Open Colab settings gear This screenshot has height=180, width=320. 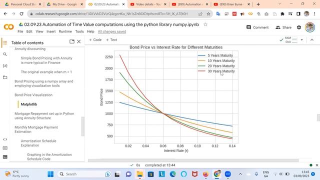click(299, 27)
